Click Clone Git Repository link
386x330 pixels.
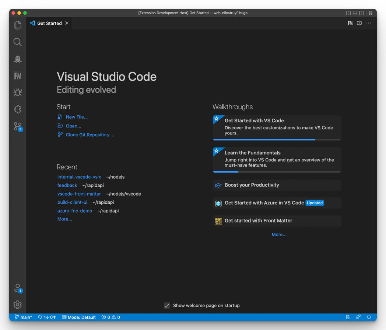(x=88, y=134)
